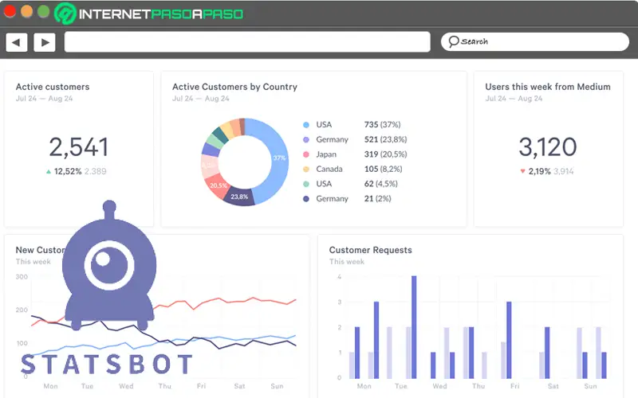Click the macOS green maximize dot
Screen dimensions: 638x398
pos(44,11)
